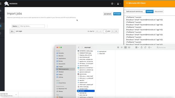Image resolution: width=175 pixels, height=98 pixels.
Task: Click the asyncapi.zip download in browser bar
Action: coord(7,95)
